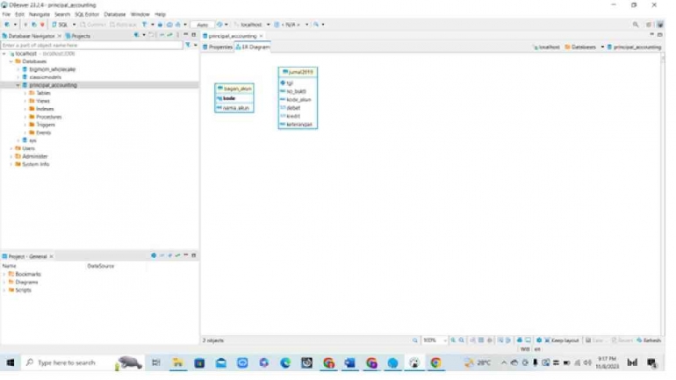Open File Explorer from the taskbar

178,362
